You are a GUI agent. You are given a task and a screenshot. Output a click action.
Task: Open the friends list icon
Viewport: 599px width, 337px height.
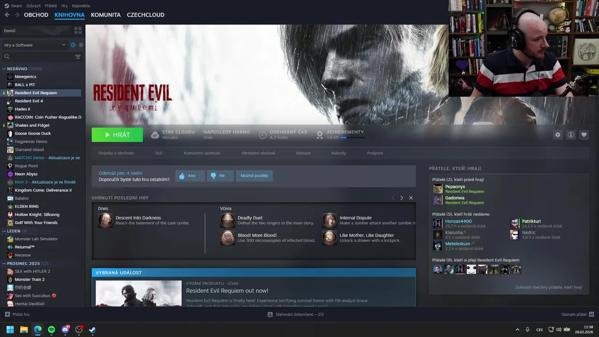coord(592,315)
